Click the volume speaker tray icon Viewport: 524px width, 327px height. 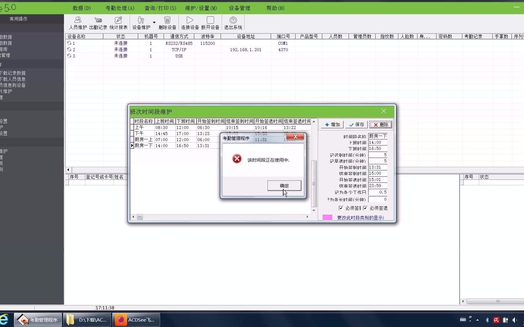(515, 320)
